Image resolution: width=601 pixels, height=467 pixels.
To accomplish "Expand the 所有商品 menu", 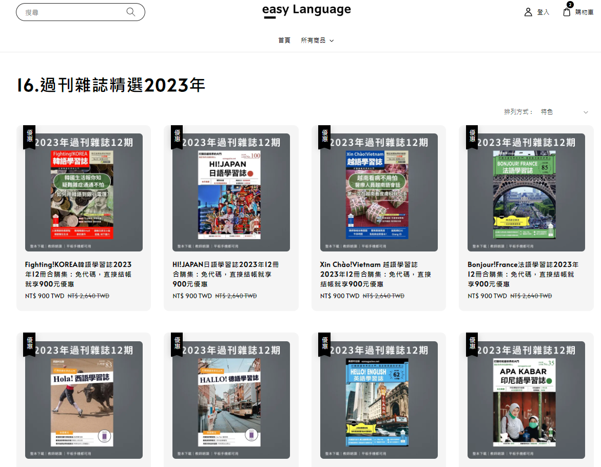I will click(317, 41).
